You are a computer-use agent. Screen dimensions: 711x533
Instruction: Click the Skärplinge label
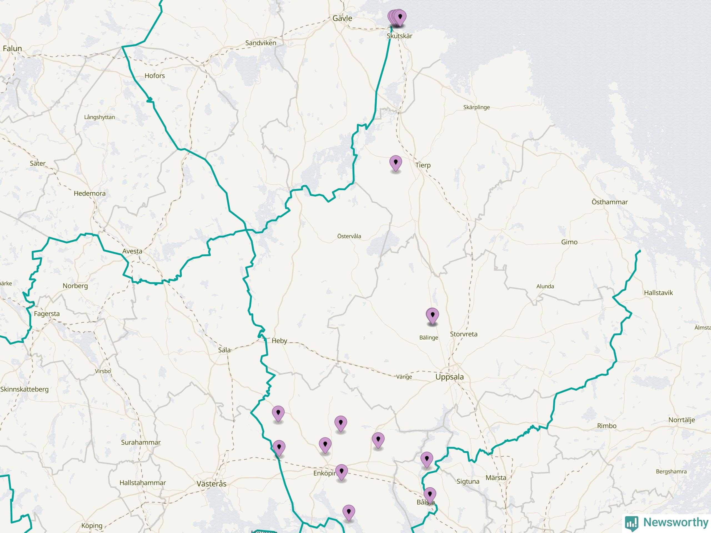(477, 107)
